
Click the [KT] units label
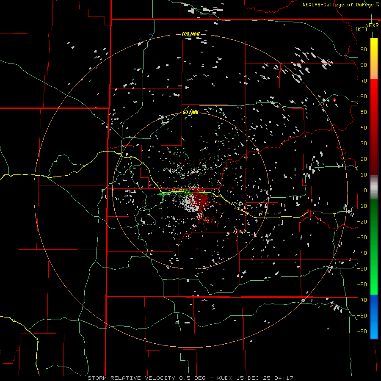tap(362, 29)
